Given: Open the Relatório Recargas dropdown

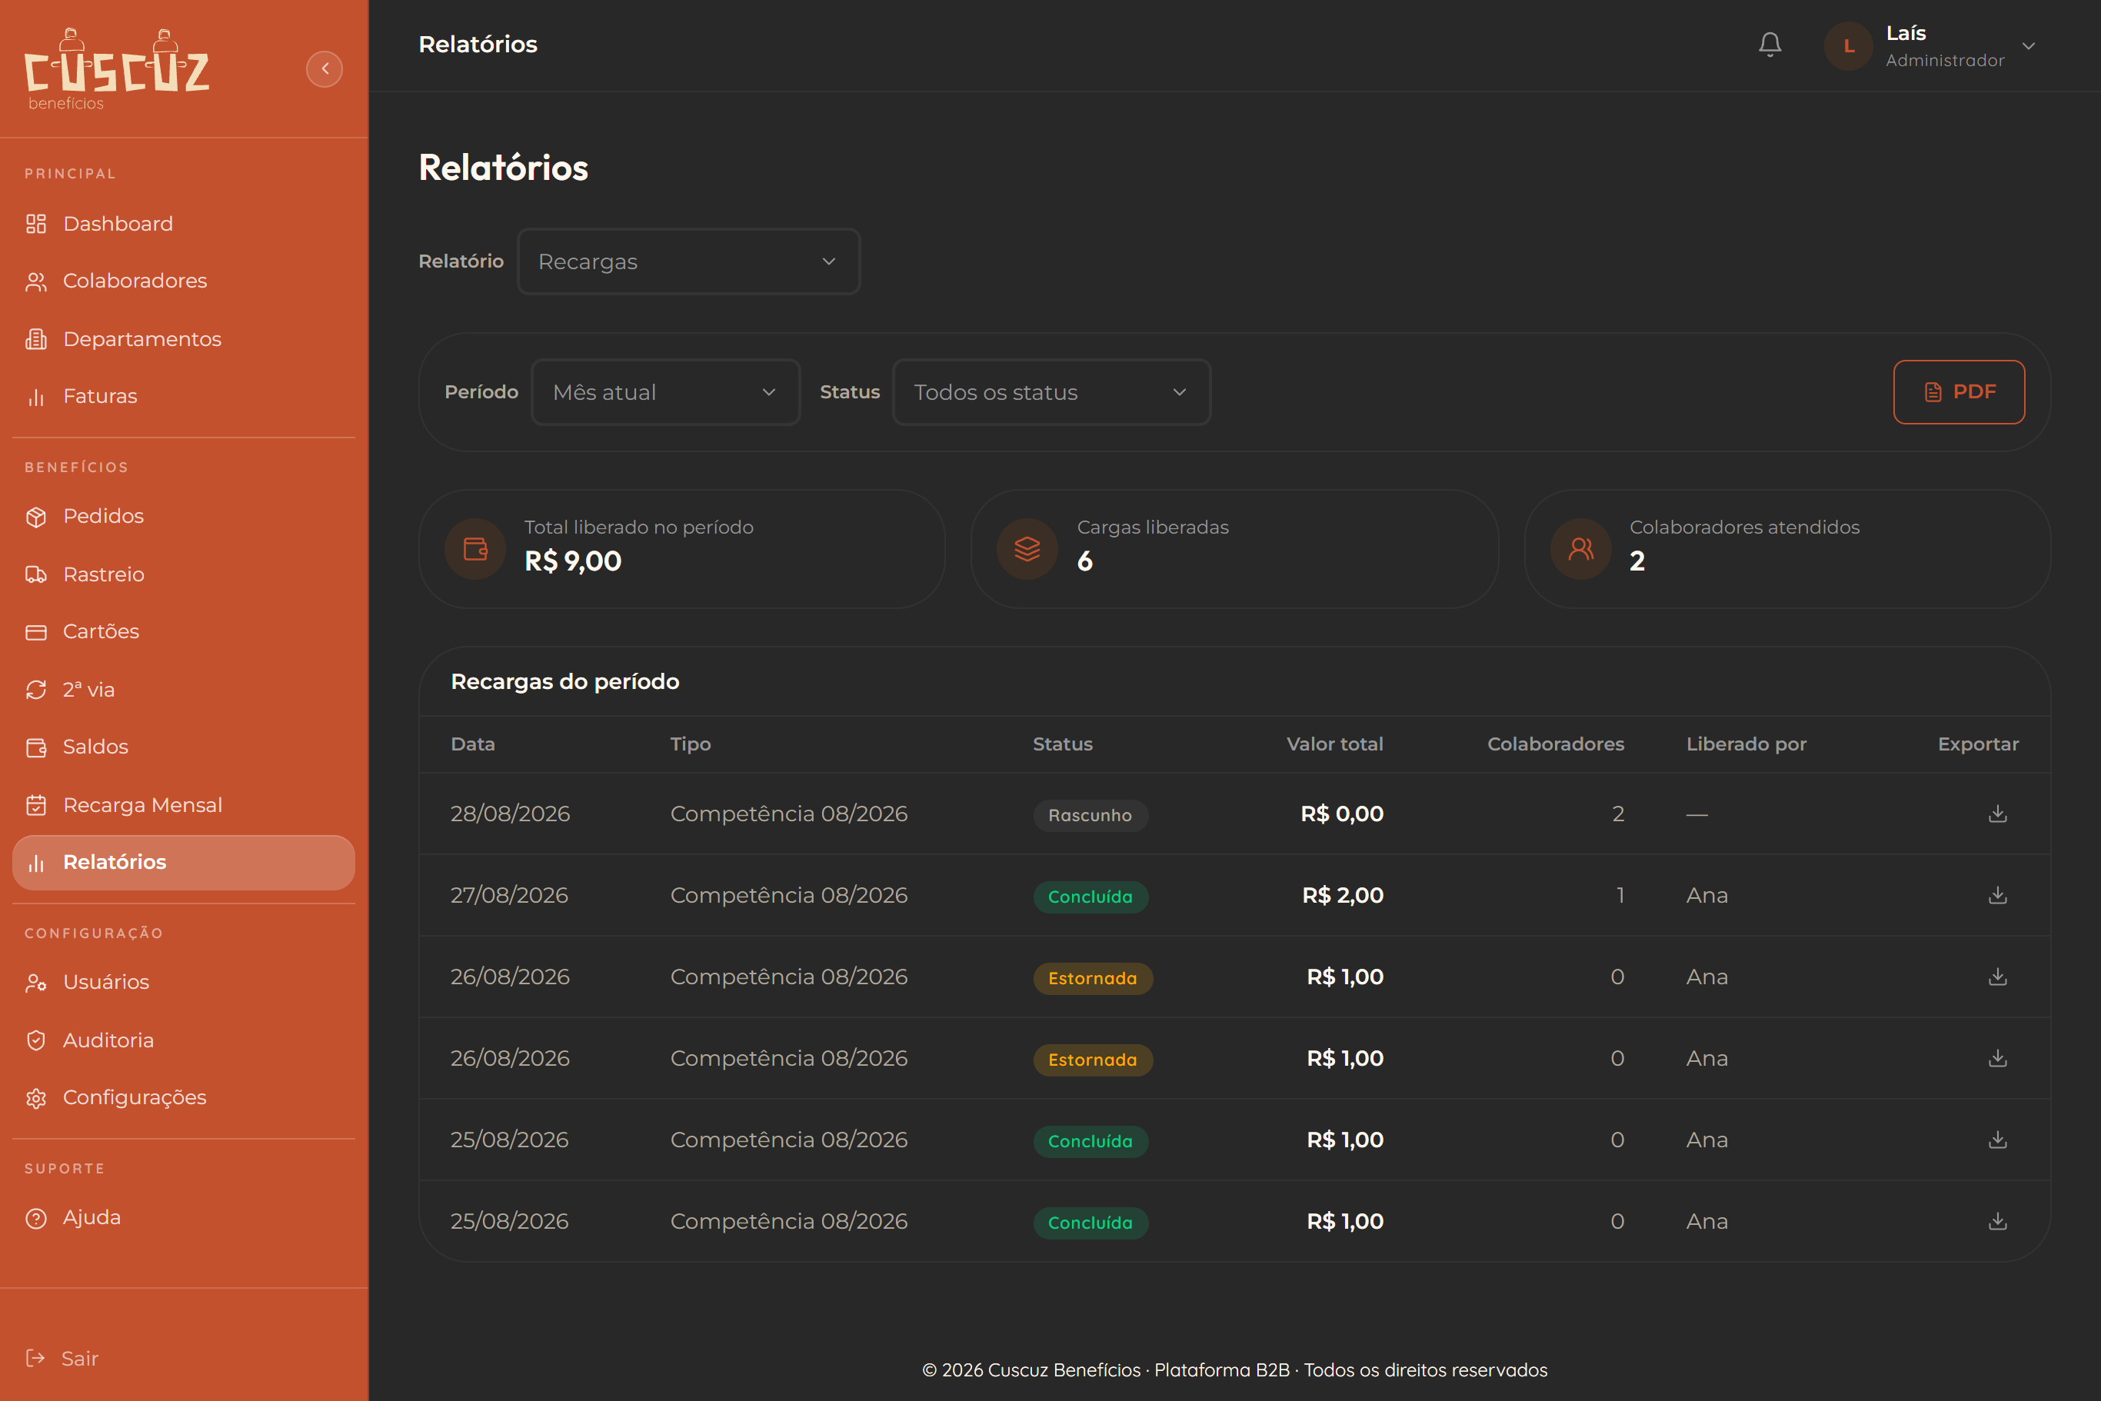Looking at the screenshot, I should tap(688, 261).
